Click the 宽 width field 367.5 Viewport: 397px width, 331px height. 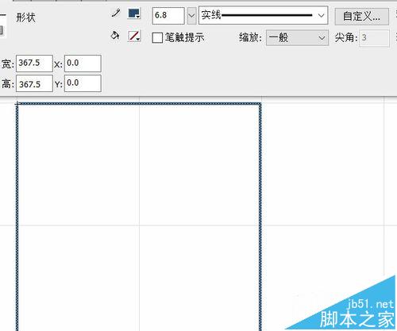34,64
